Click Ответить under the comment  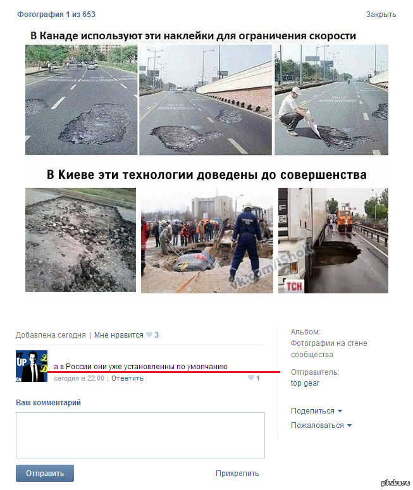(x=127, y=378)
